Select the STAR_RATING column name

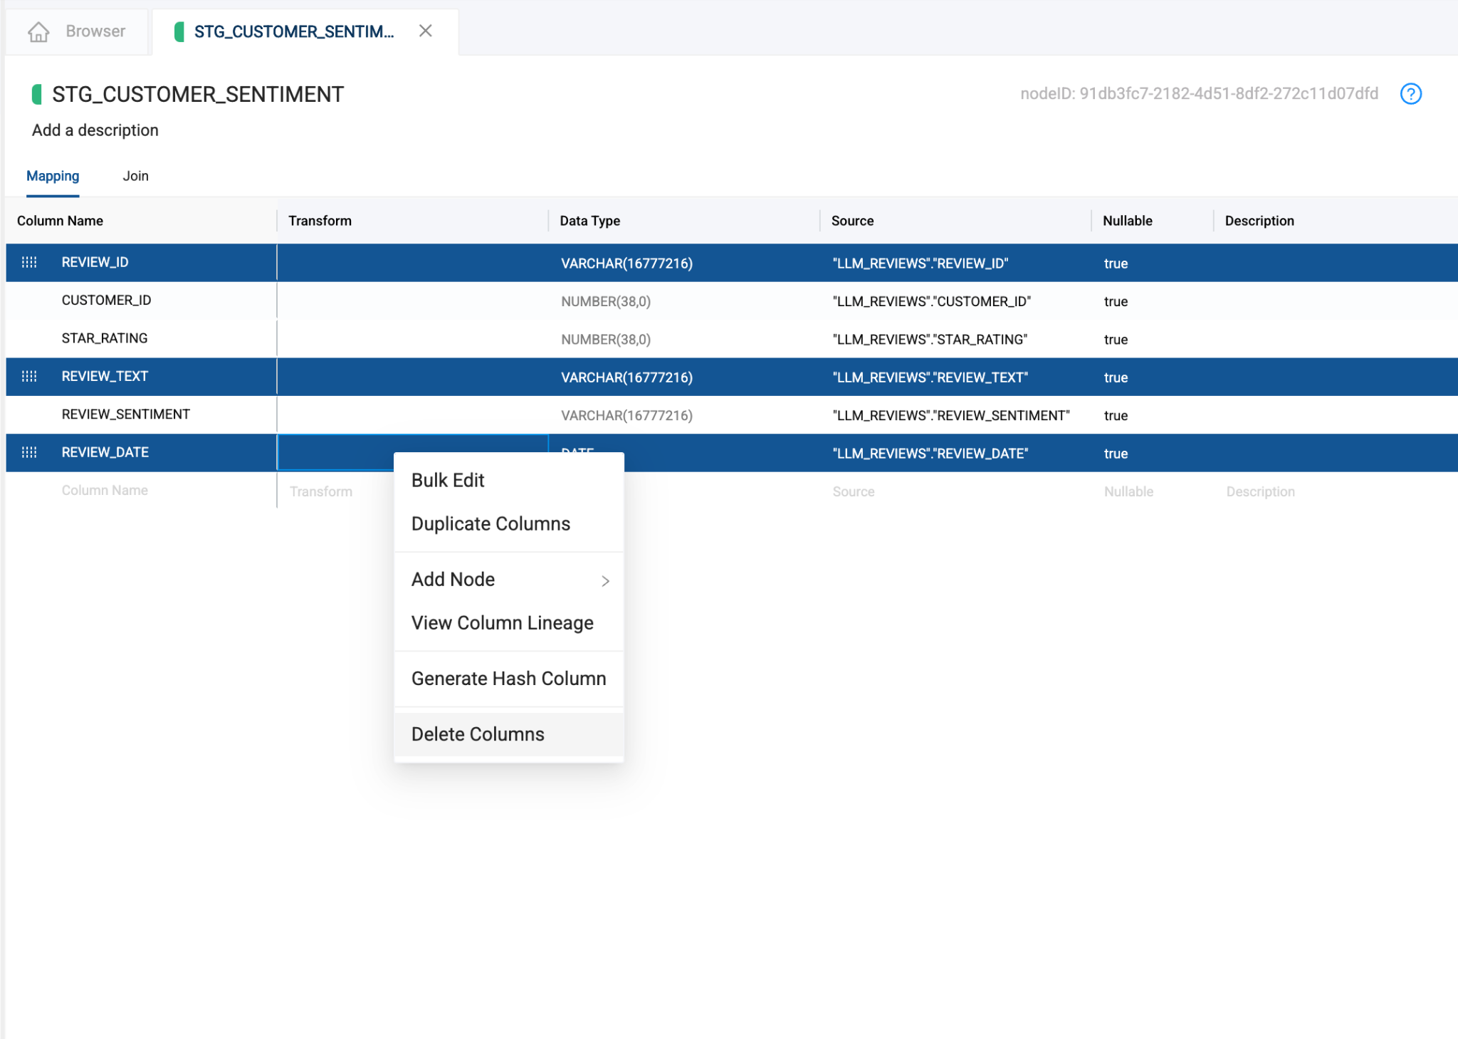(105, 338)
